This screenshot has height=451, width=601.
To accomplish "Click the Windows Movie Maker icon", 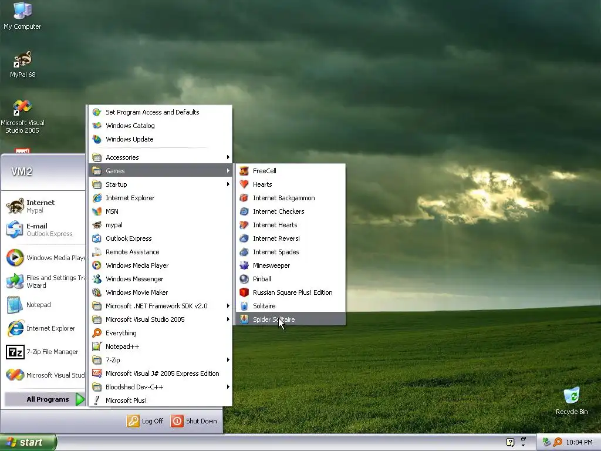I will 97,292.
